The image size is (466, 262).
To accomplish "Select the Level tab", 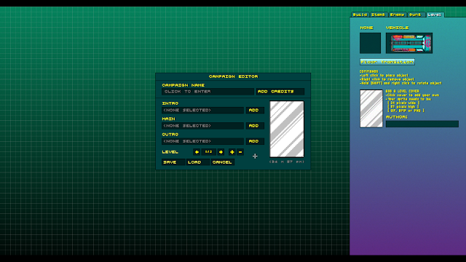I will pos(435,15).
